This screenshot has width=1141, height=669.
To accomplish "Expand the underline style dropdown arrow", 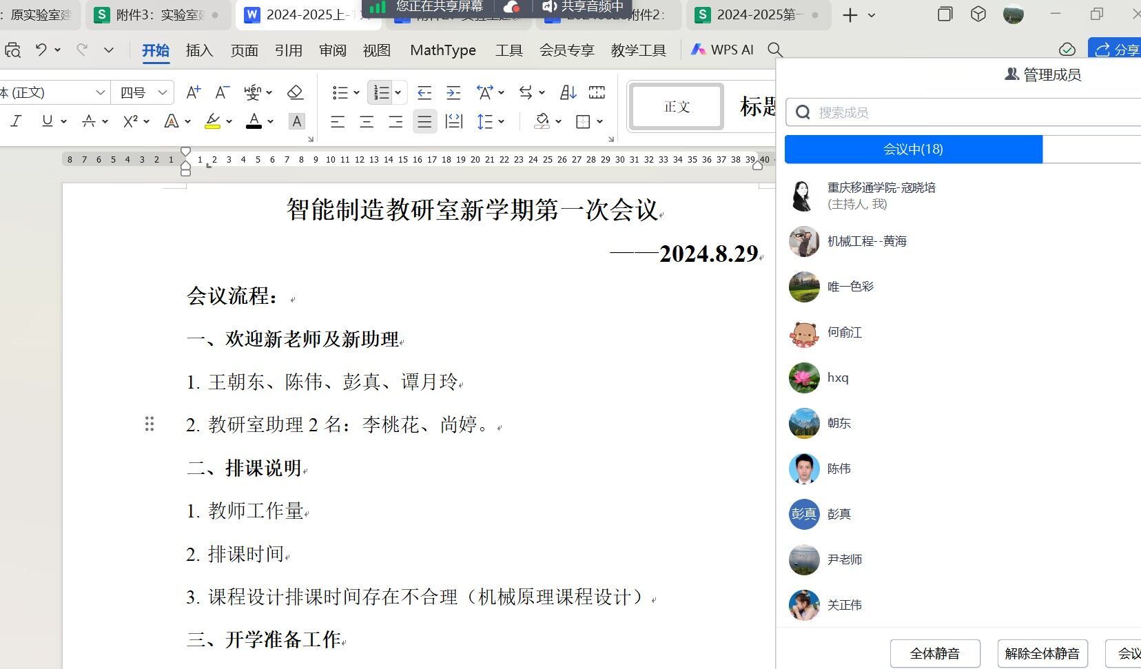I will coord(63,122).
